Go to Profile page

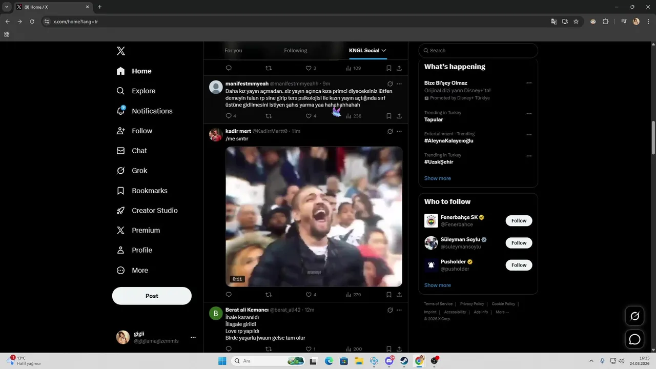click(x=135, y=250)
